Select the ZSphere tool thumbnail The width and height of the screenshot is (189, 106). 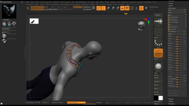click(158, 67)
